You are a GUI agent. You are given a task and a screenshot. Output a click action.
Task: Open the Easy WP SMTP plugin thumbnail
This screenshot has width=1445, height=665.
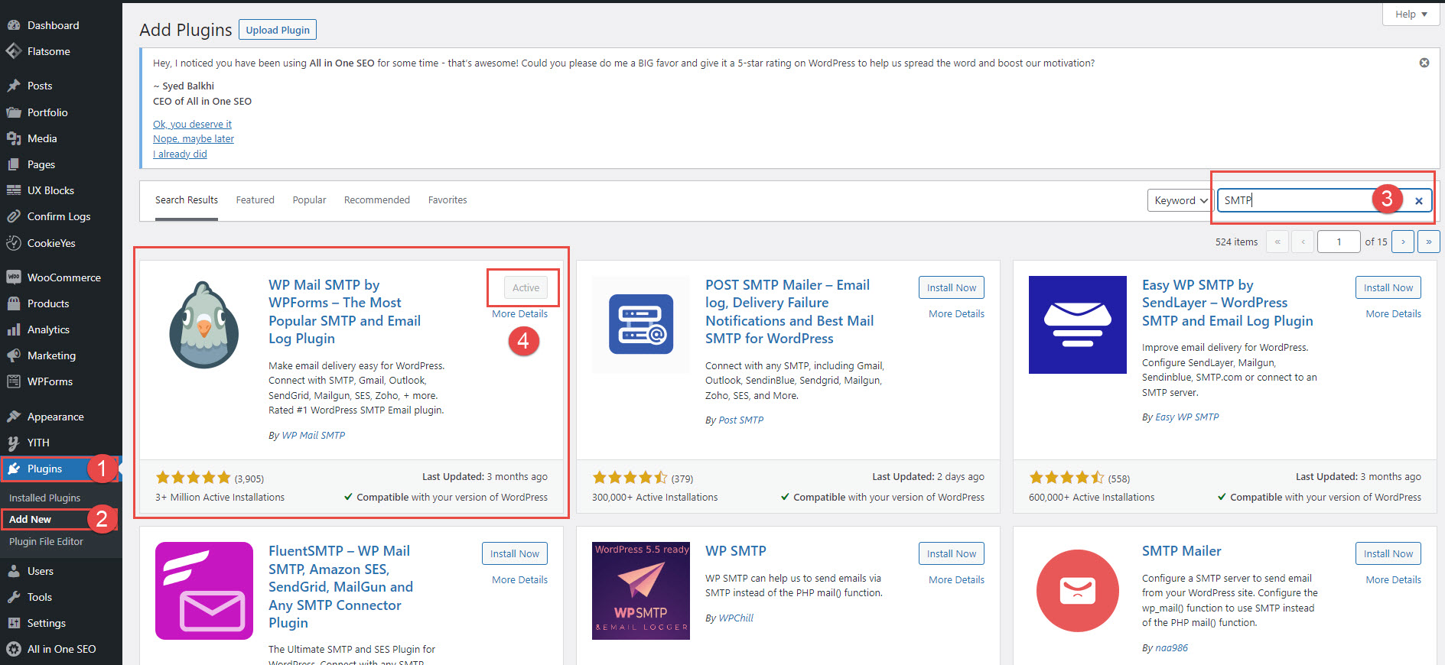tap(1078, 325)
